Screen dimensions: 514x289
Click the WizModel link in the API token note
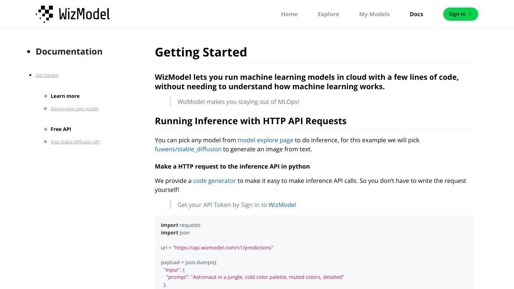(282, 205)
